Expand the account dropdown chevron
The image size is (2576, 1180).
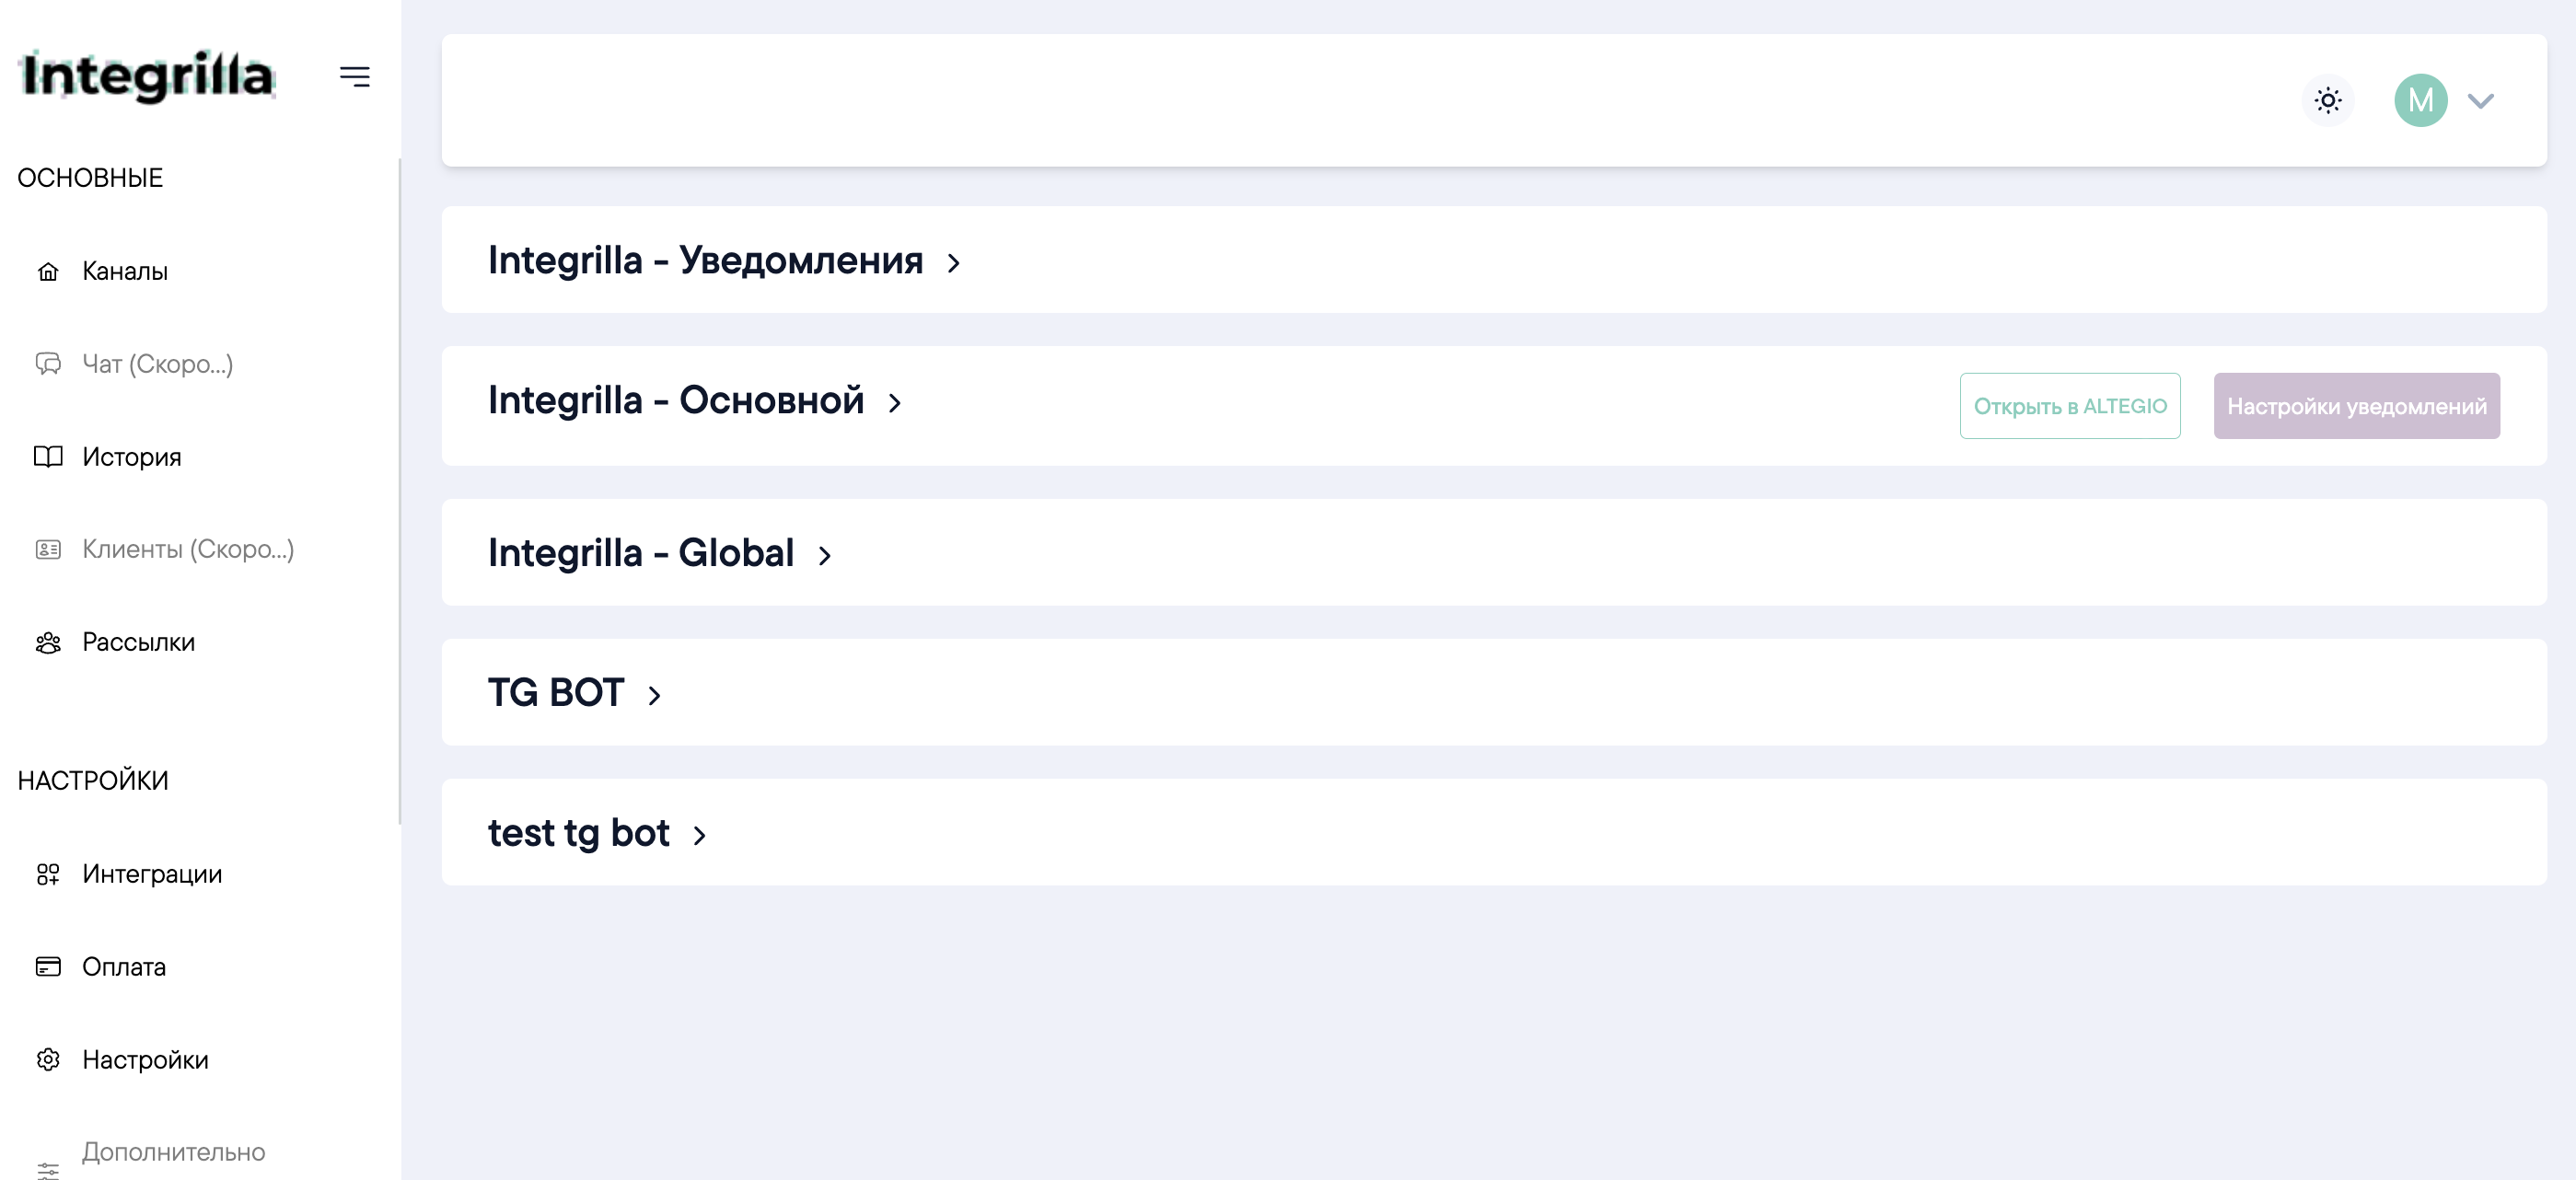click(x=2481, y=101)
